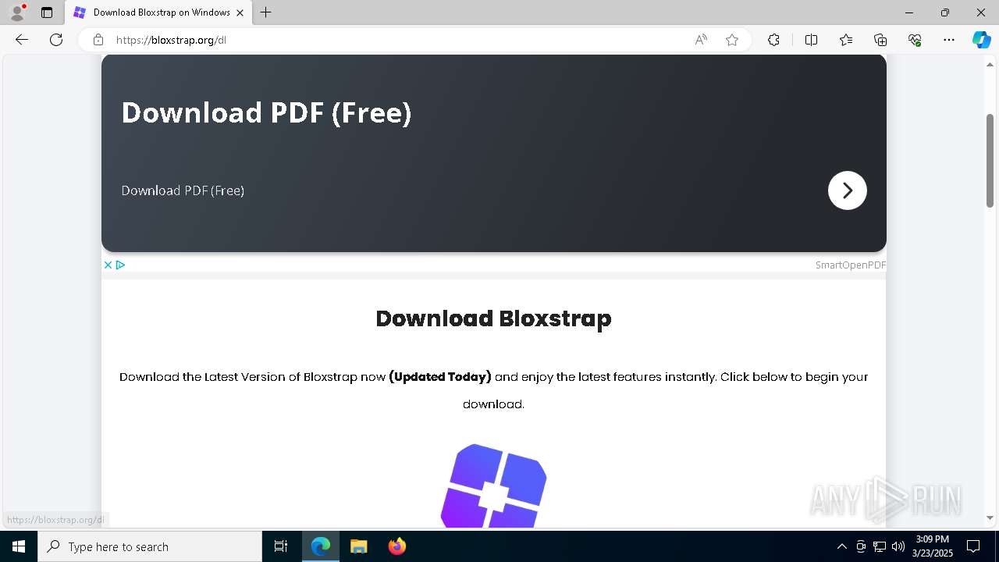This screenshot has width=999, height=562.
Task: Open the notification center icon
Action: click(x=973, y=546)
